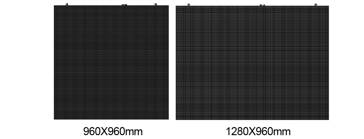Click the bottom-left corner of the 960X960mm panel

coord(54,119)
